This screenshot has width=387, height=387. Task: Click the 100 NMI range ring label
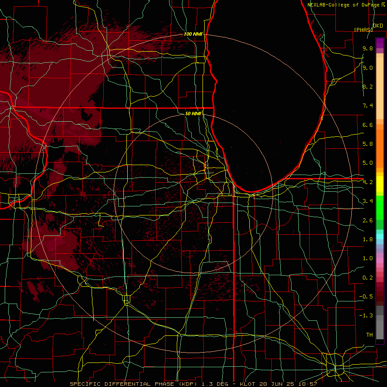(193, 34)
